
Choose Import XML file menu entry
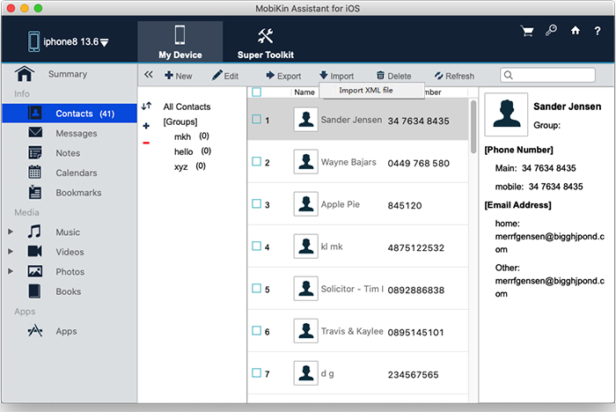371,91
